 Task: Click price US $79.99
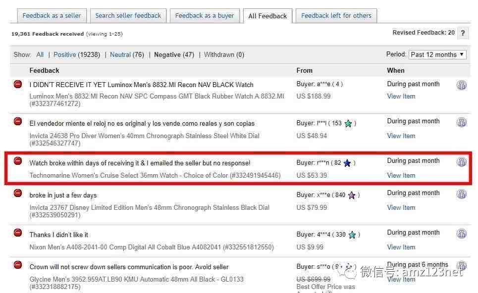point(312,207)
